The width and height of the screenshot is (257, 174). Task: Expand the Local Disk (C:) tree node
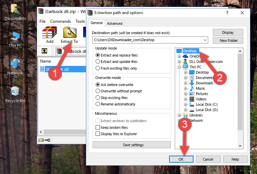tap(185, 104)
